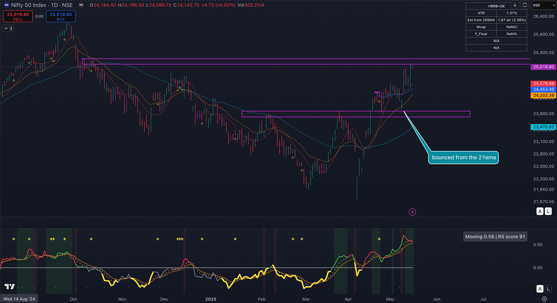Click the 0.00 level on indicator axis

tap(538, 267)
